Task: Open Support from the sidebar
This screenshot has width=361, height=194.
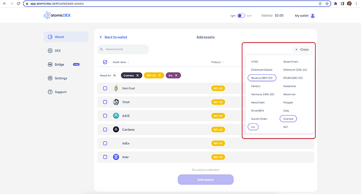Action: [x=57, y=92]
